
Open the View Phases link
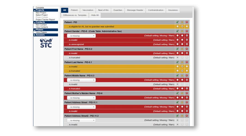[x=41, y=32]
